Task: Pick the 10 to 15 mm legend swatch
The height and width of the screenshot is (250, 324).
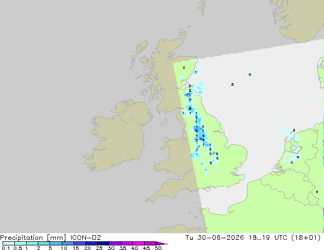Action: (68, 243)
